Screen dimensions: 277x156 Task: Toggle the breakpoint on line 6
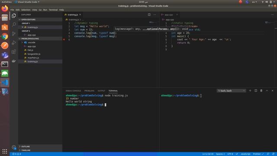[64, 39]
